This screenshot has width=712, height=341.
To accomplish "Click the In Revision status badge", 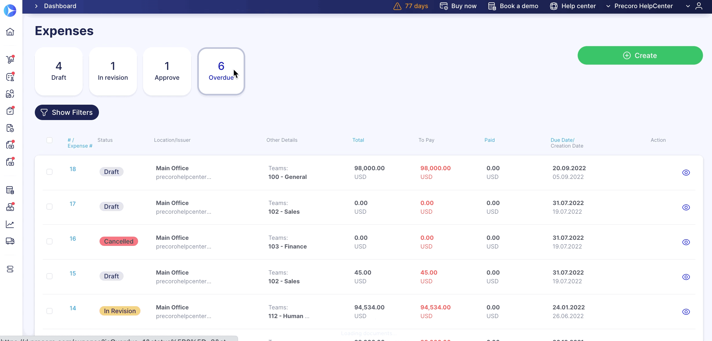I will [120, 311].
